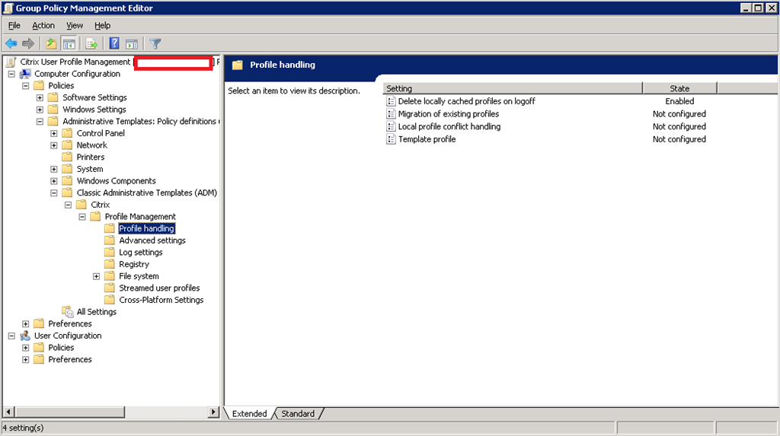This screenshot has width=780, height=436.
Task: Switch to the Standard tab
Action: point(298,414)
